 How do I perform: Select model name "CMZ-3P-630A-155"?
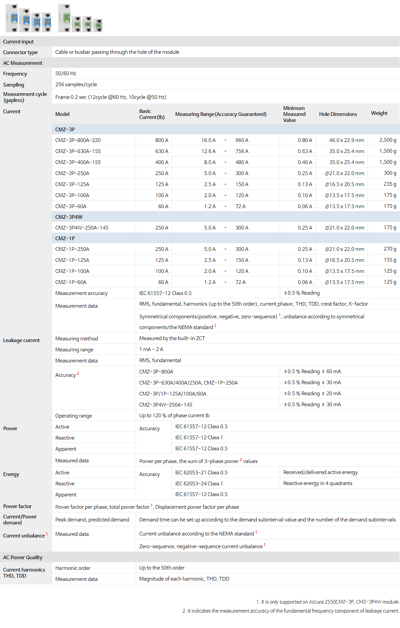tap(78, 151)
